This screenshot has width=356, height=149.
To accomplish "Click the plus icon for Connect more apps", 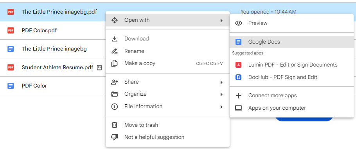I will pyautogui.click(x=238, y=96).
